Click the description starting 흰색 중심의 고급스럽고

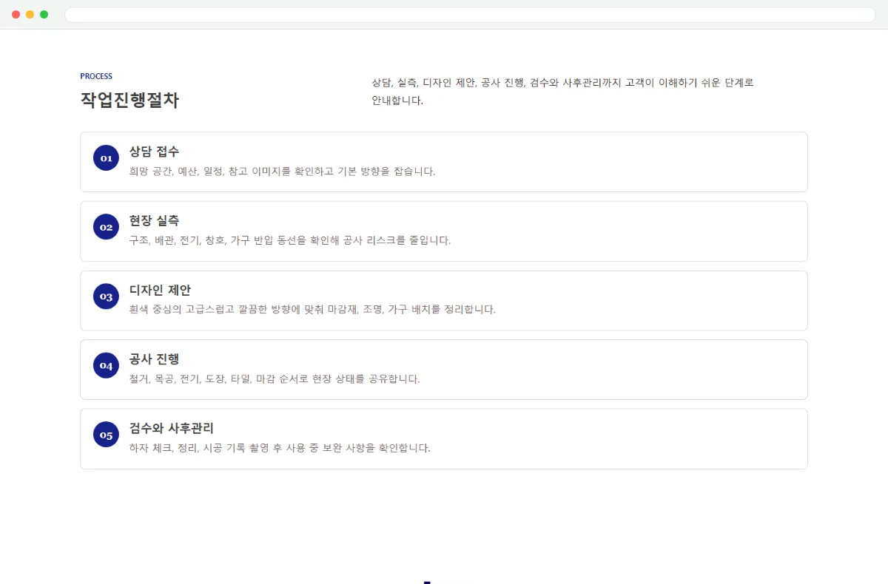pyautogui.click(x=312, y=310)
